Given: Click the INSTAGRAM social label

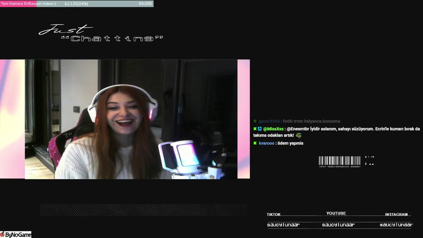Looking at the screenshot, I should pyautogui.click(x=396, y=215).
